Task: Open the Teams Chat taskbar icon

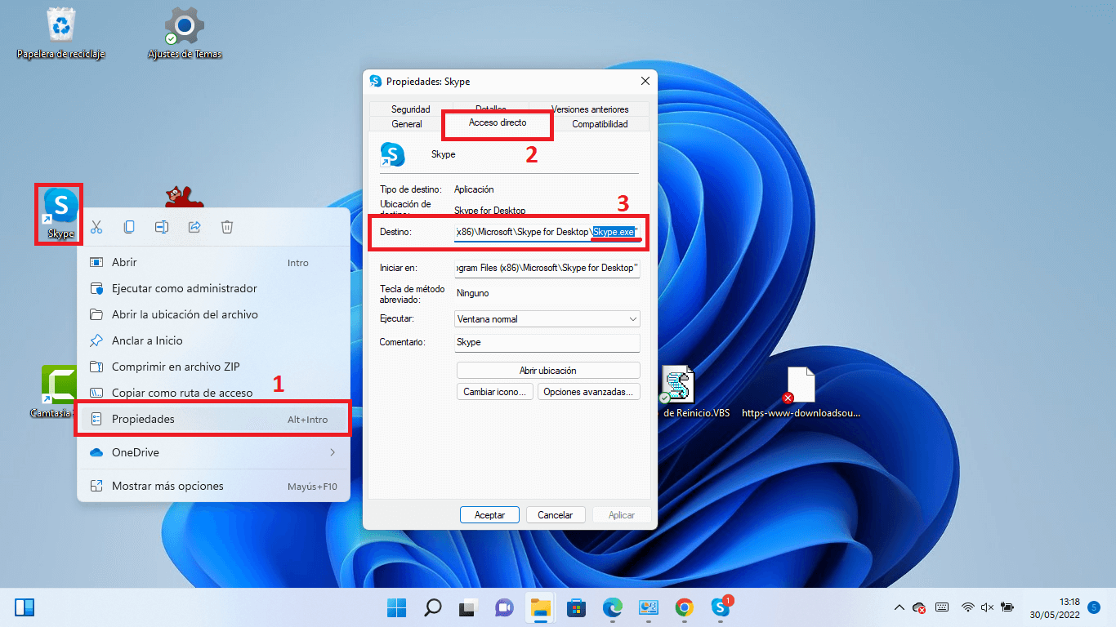Action: [x=503, y=607]
